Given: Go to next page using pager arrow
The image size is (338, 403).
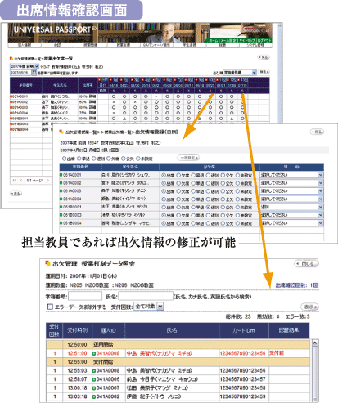Looking at the screenshot, I should pos(48,181).
